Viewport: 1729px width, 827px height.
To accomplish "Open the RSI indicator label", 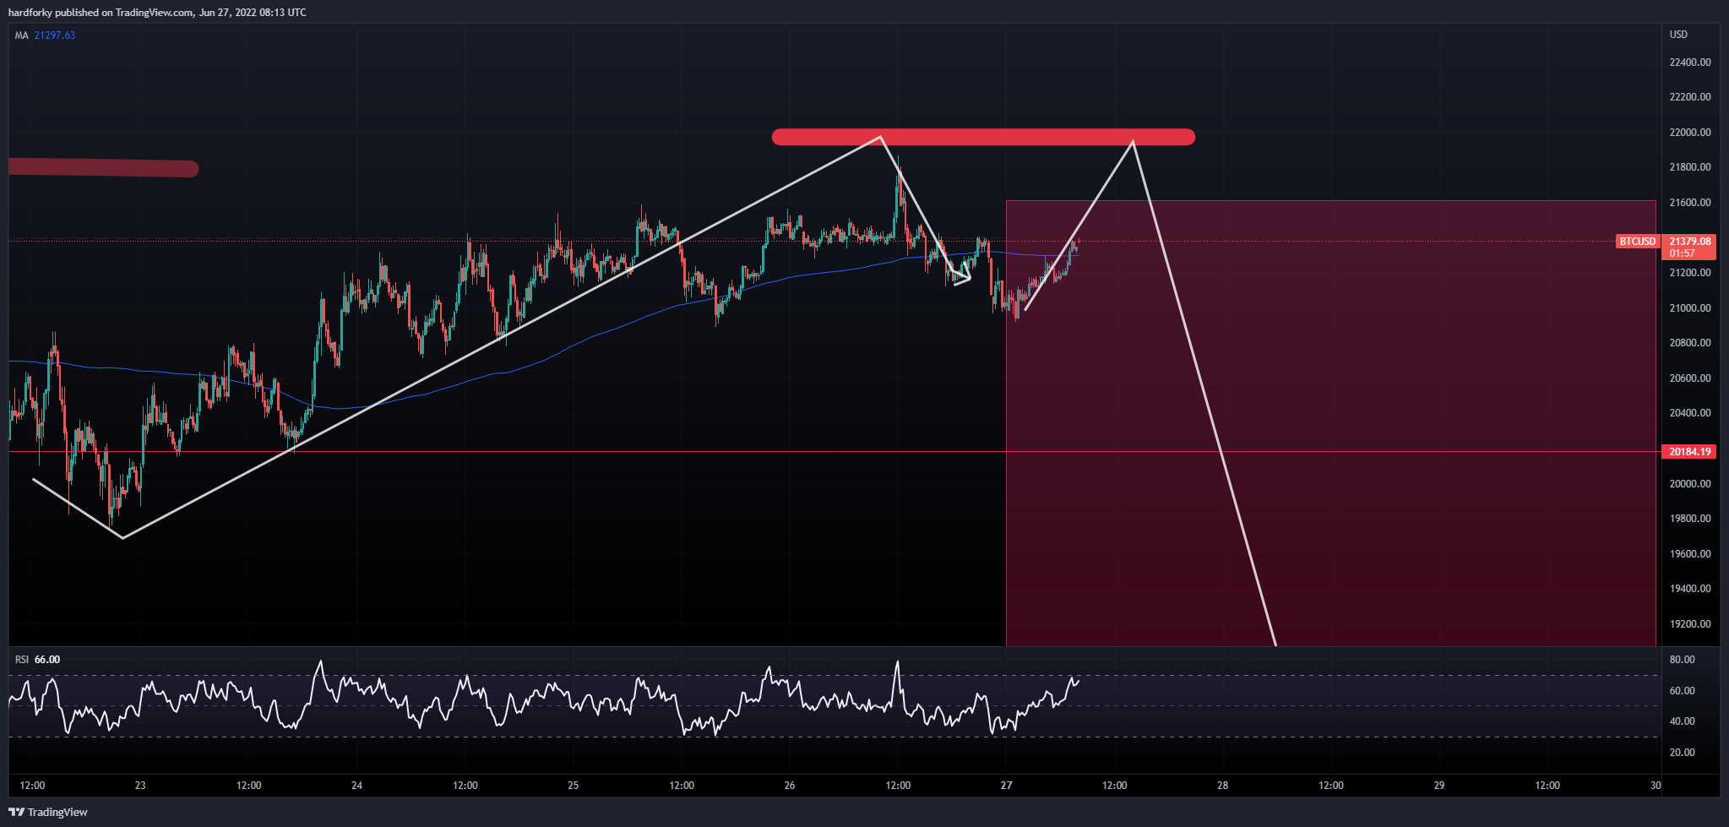I will tap(22, 660).
